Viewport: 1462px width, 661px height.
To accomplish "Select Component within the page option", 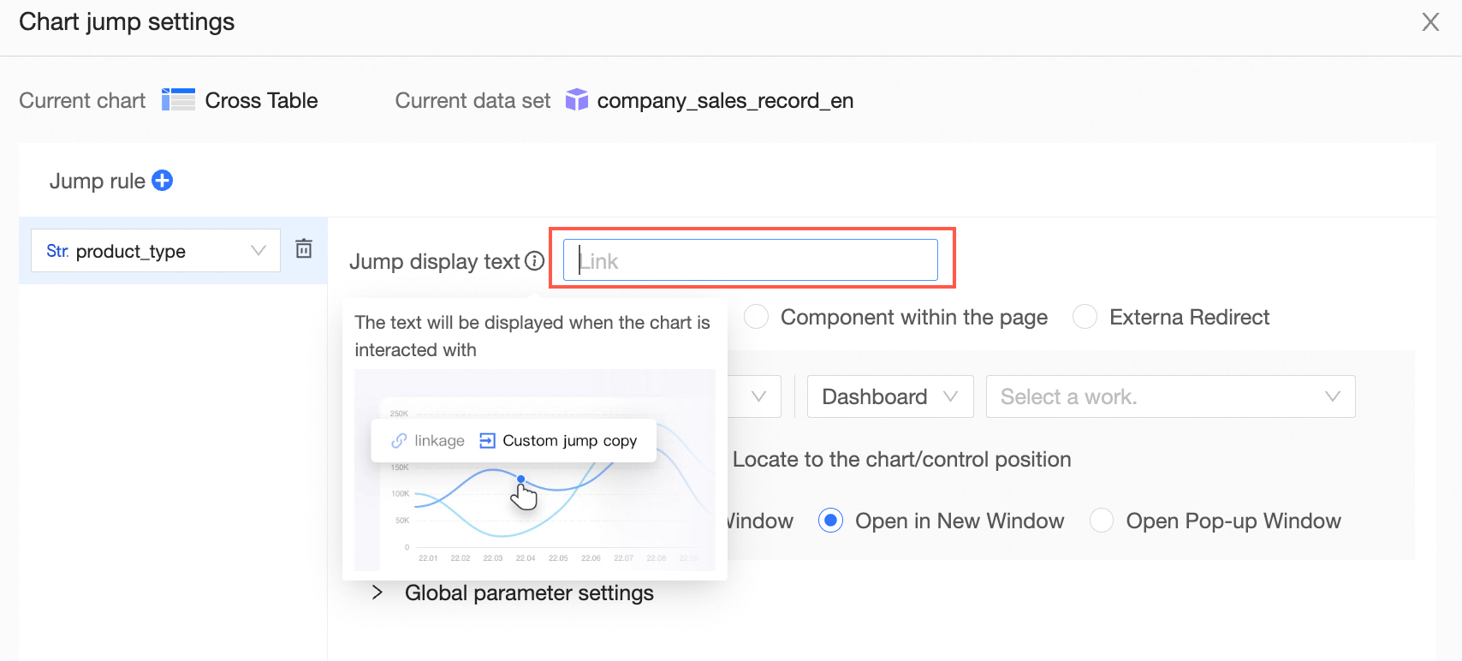I will [756, 317].
